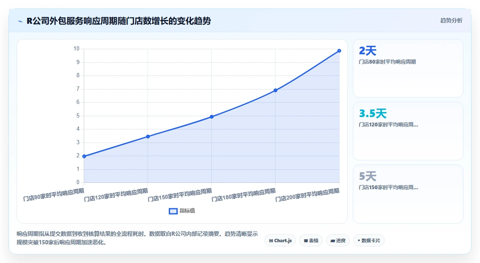Open the 3.5天 data card
The width and height of the screenshot is (480, 263).
coord(408,131)
